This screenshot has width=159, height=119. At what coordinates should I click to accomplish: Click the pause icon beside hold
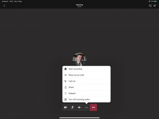65,75
